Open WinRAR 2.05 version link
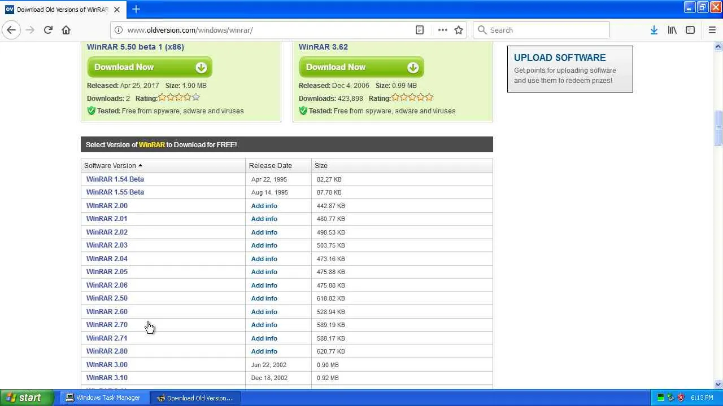 (x=107, y=272)
